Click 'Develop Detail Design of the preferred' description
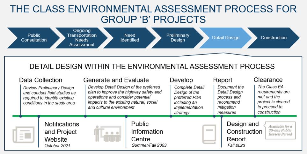This screenshot has width=307, height=154. [125, 97]
